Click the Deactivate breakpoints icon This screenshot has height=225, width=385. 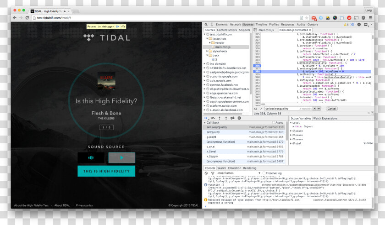coord(232,118)
